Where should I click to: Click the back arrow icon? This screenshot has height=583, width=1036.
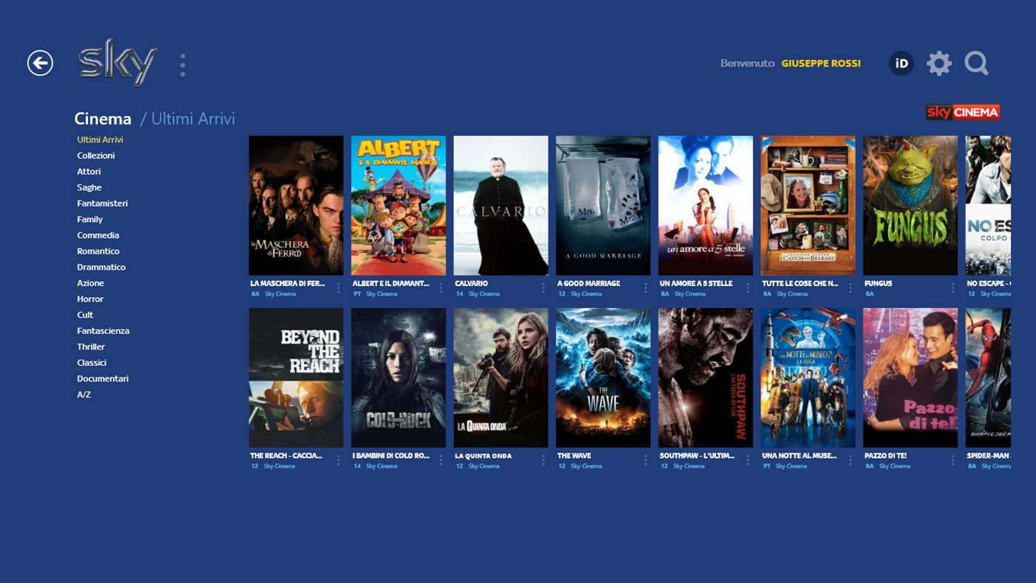pos(40,63)
